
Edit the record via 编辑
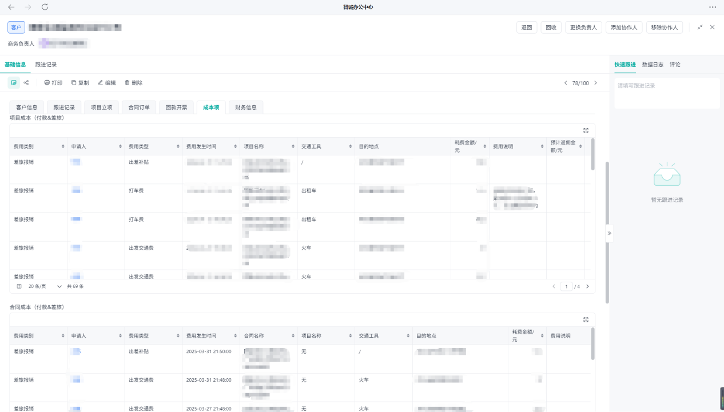(107, 83)
